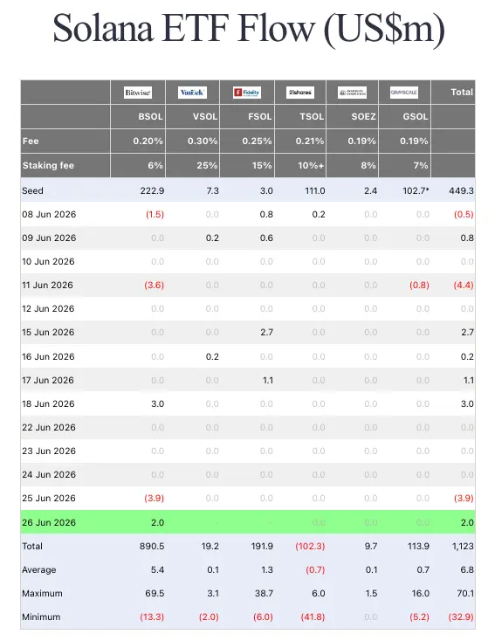The height and width of the screenshot is (641, 488).
Task: Click the 'Seed' row label
Action: click(32, 190)
